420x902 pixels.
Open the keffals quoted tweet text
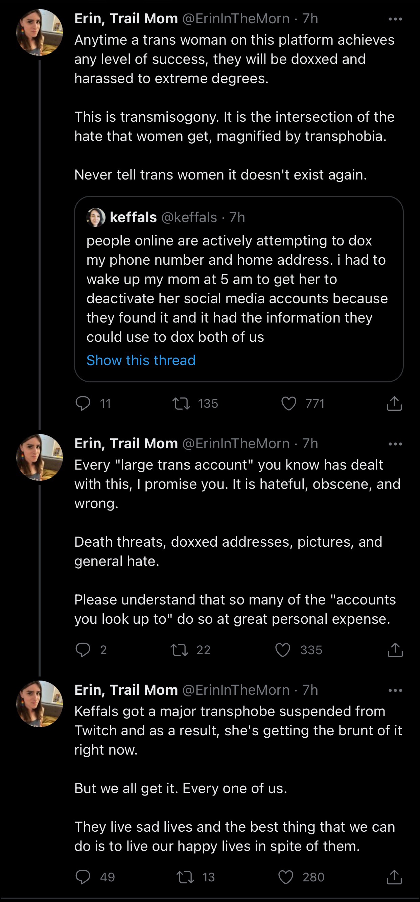[x=237, y=288]
